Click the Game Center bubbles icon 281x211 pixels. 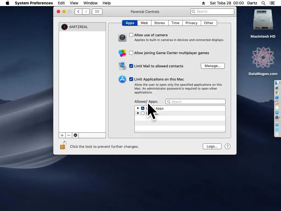tap(122, 53)
